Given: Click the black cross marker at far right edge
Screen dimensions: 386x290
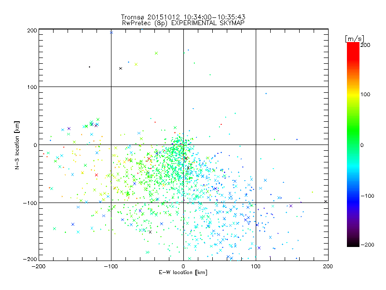Looking at the screenshot, I should tap(326, 202).
